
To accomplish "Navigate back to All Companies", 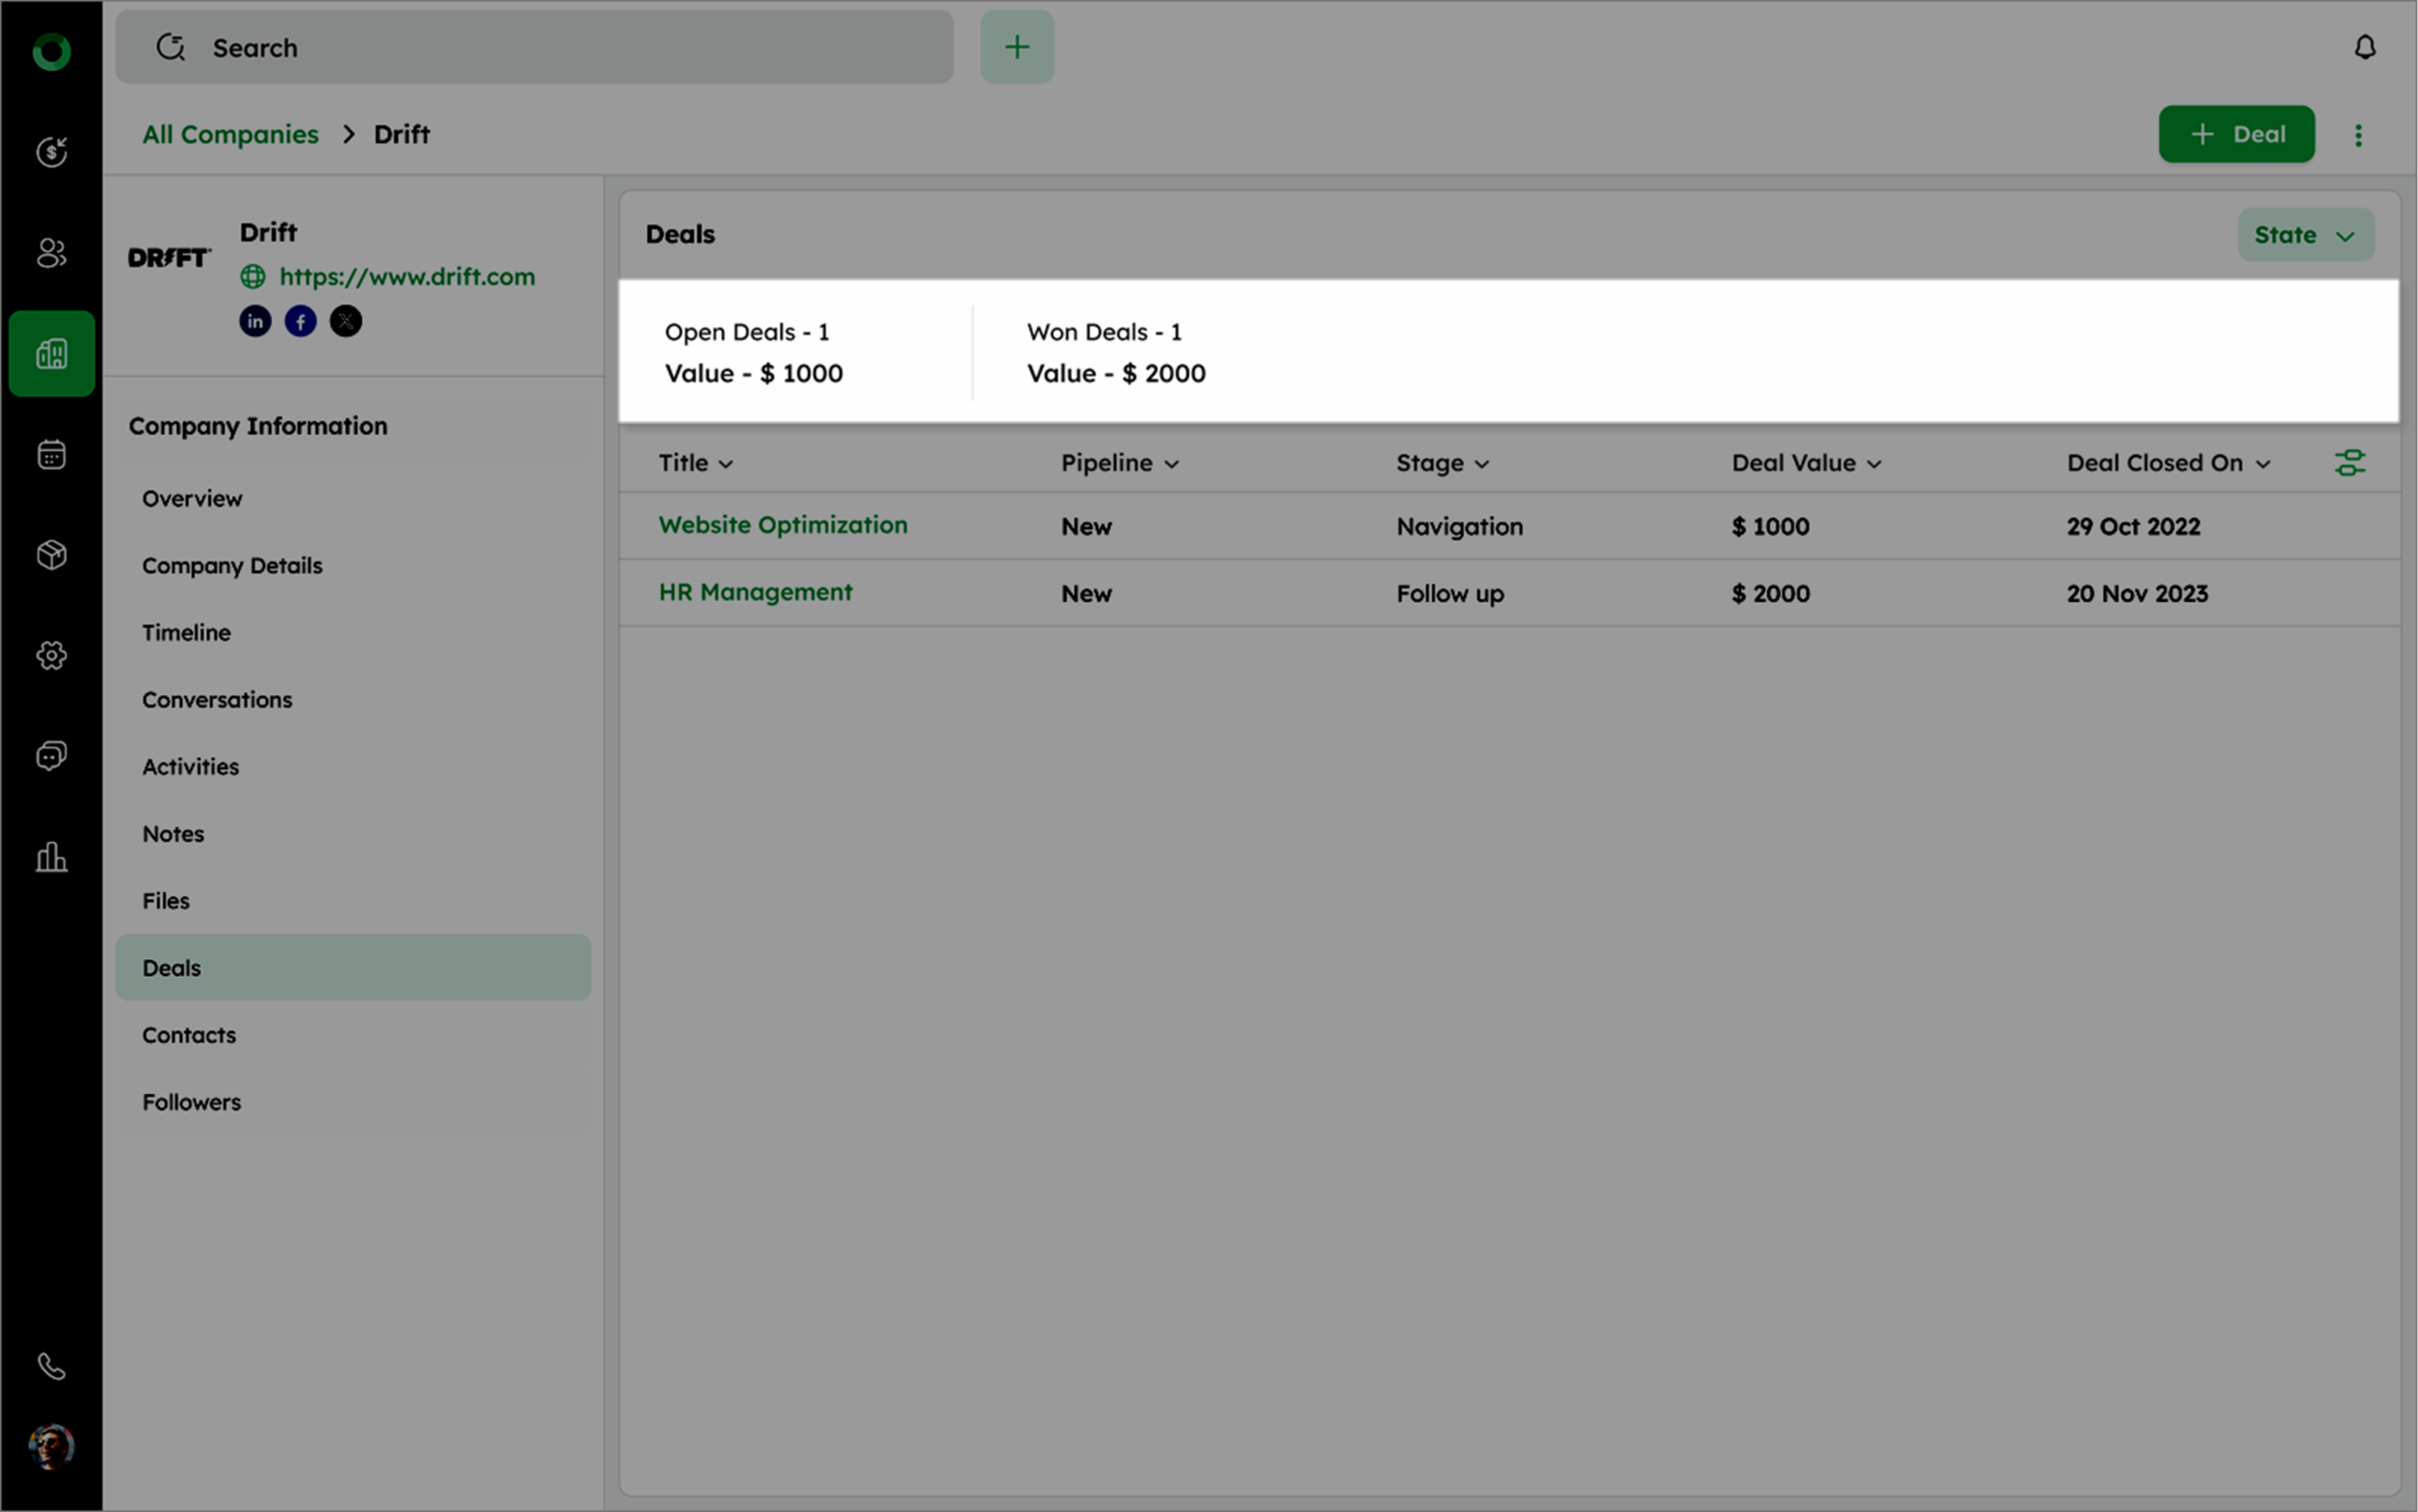I will [x=230, y=134].
